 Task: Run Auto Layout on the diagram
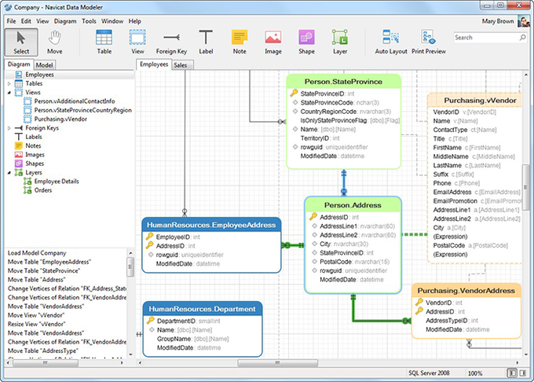coord(390,42)
